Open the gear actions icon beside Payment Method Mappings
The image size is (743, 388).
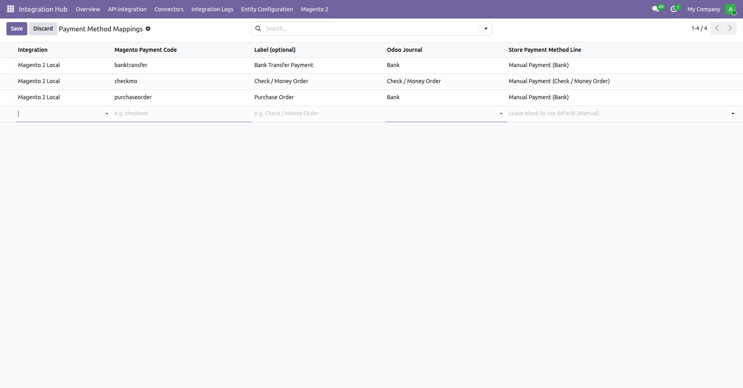click(x=148, y=29)
